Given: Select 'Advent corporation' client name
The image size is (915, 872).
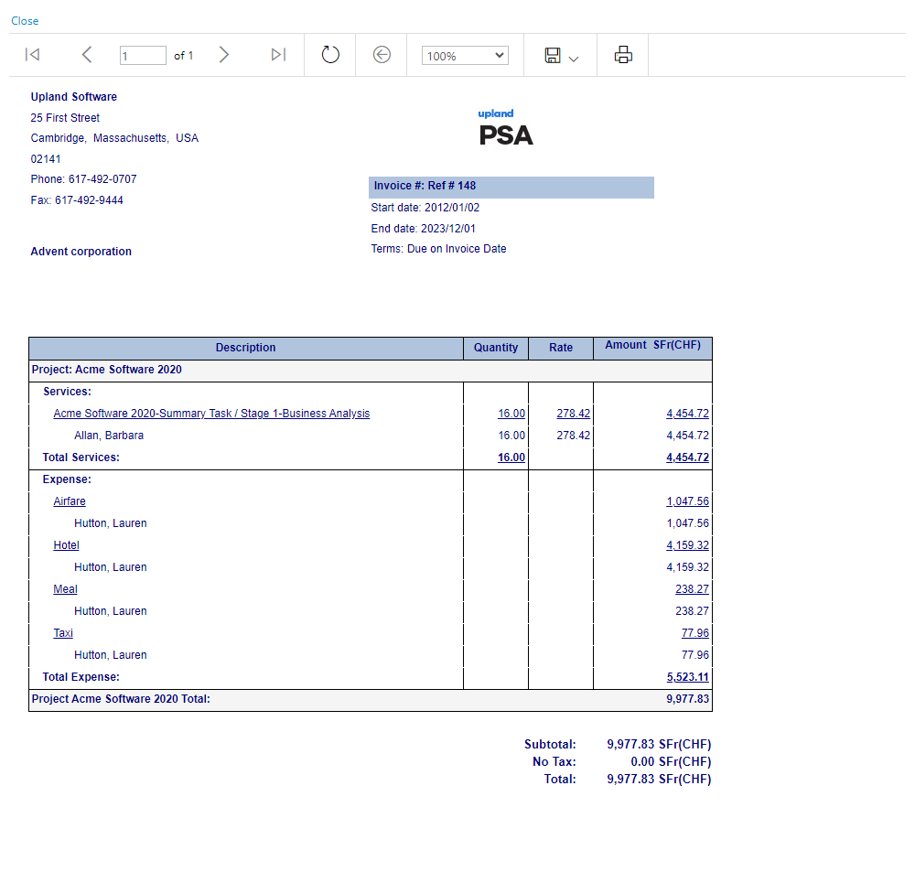Looking at the screenshot, I should (x=81, y=252).
